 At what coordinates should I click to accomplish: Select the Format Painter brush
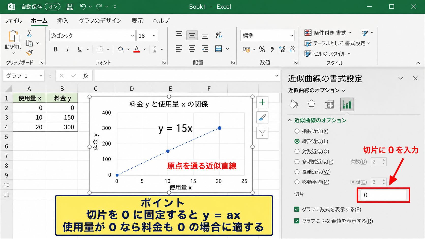tap(29, 53)
